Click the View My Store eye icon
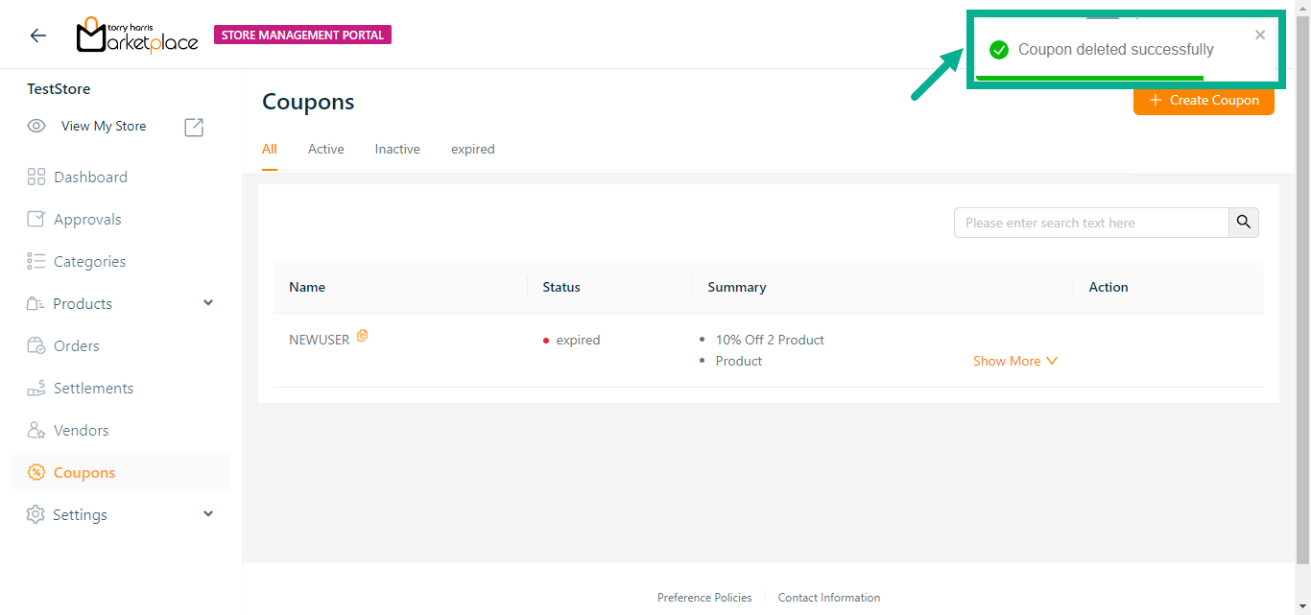The height and width of the screenshot is (615, 1311). (36, 126)
